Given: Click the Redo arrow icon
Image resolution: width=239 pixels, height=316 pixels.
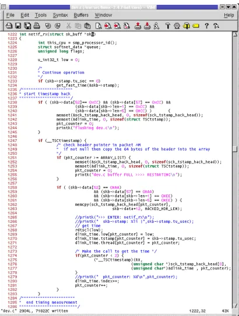Looking at the screenshot, I should point(58,26).
